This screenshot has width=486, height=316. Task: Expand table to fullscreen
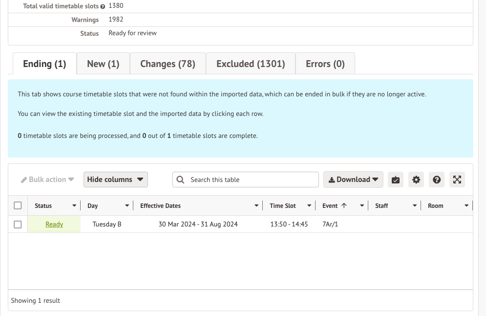[x=457, y=180]
